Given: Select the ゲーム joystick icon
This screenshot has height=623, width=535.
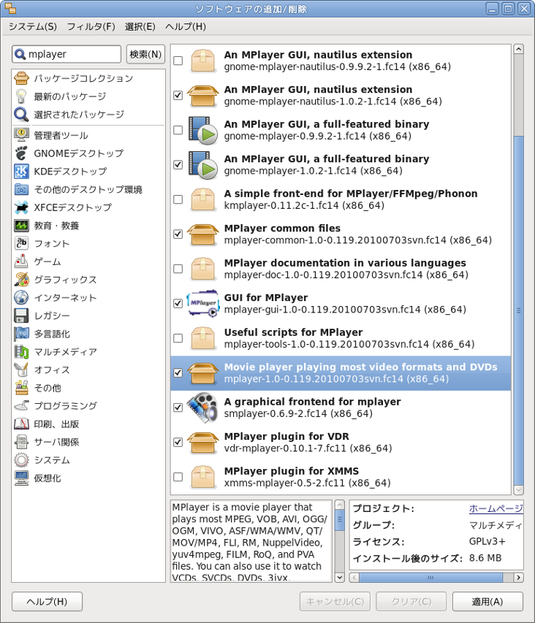Looking at the screenshot, I should 21,261.
